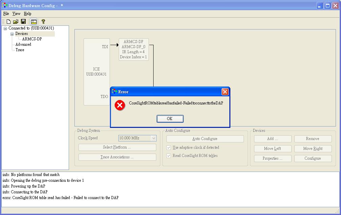
Task: Open the File menu
Action: 6,14
